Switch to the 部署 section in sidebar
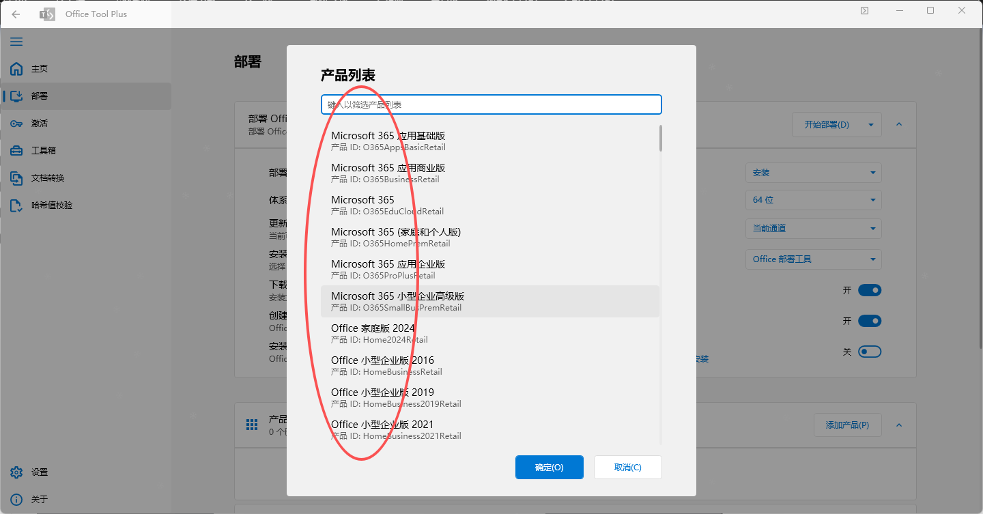The width and height of the screenshot is (983, 514). click(16, 96)
